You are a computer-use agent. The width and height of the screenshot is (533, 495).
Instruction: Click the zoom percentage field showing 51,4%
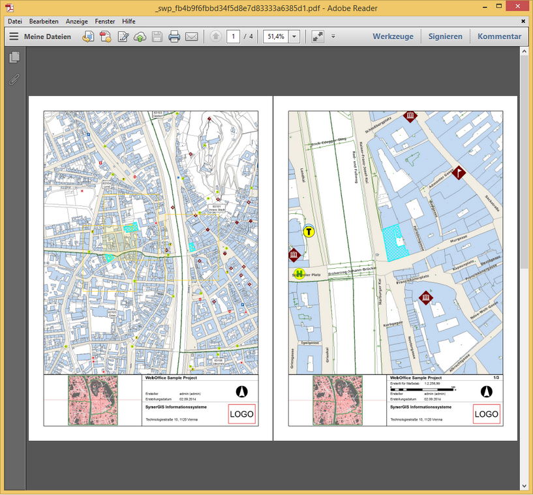275,37
